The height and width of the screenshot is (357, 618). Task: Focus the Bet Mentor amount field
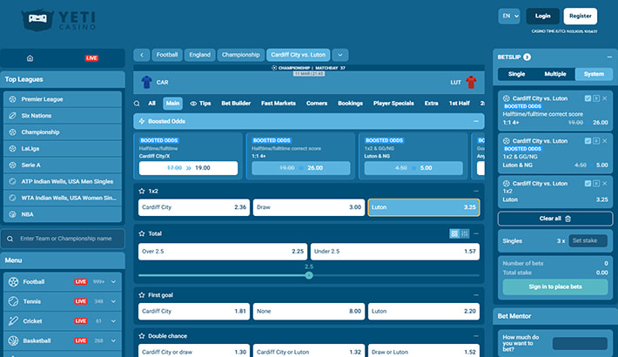[x=580, y=344]
